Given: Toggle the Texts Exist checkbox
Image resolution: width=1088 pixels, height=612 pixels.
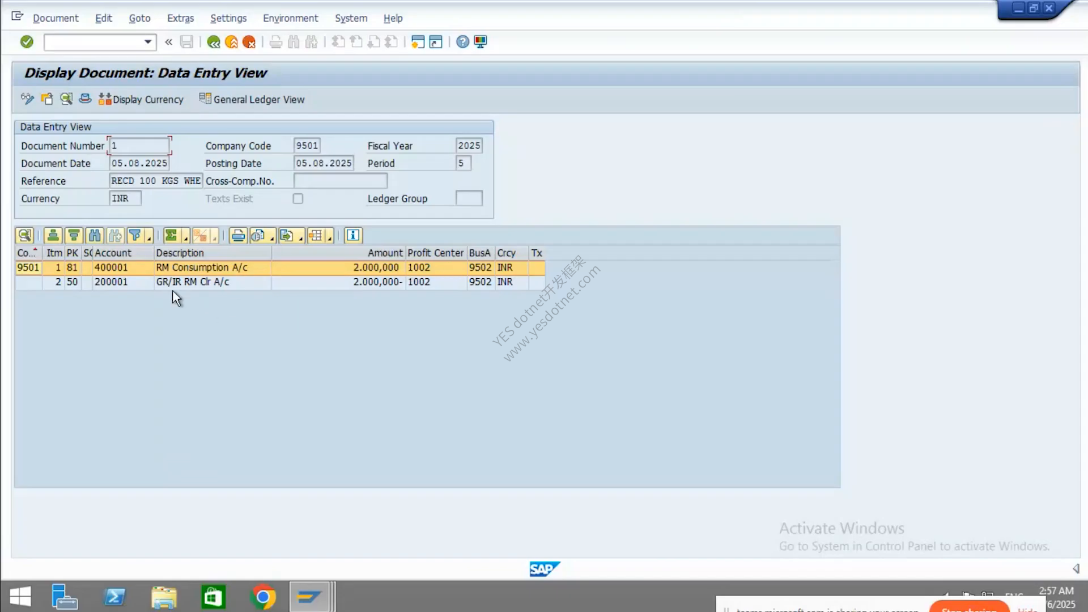Looking at the screenshot, I should pos(297,199).
